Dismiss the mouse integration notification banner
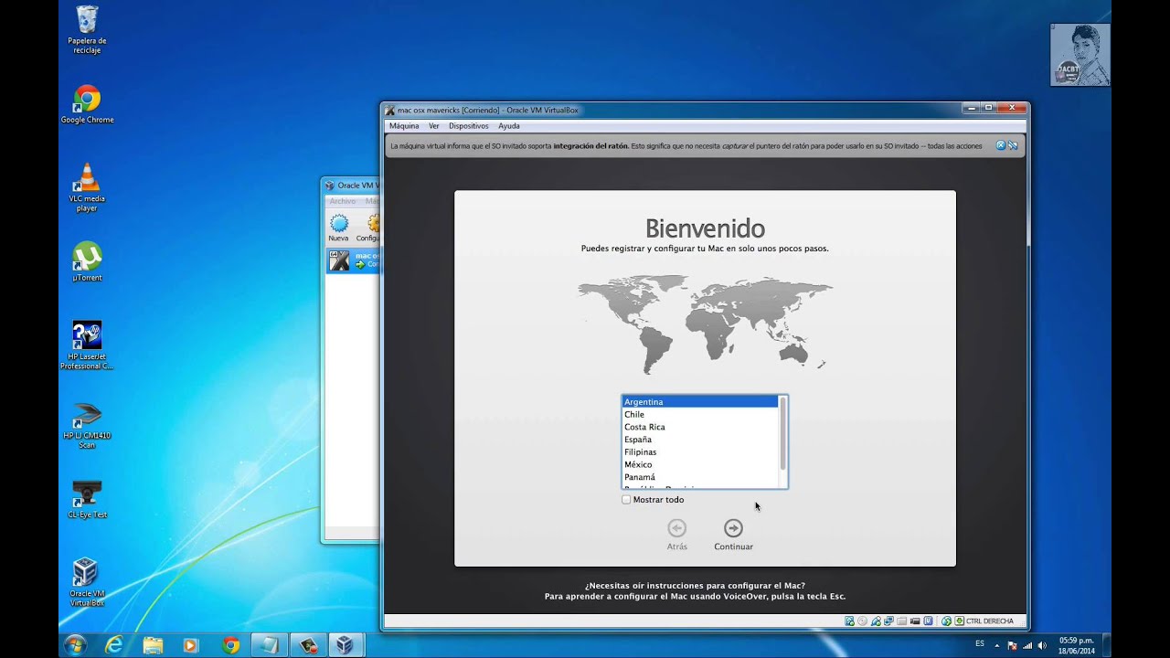 click(x=1001, y=145)
